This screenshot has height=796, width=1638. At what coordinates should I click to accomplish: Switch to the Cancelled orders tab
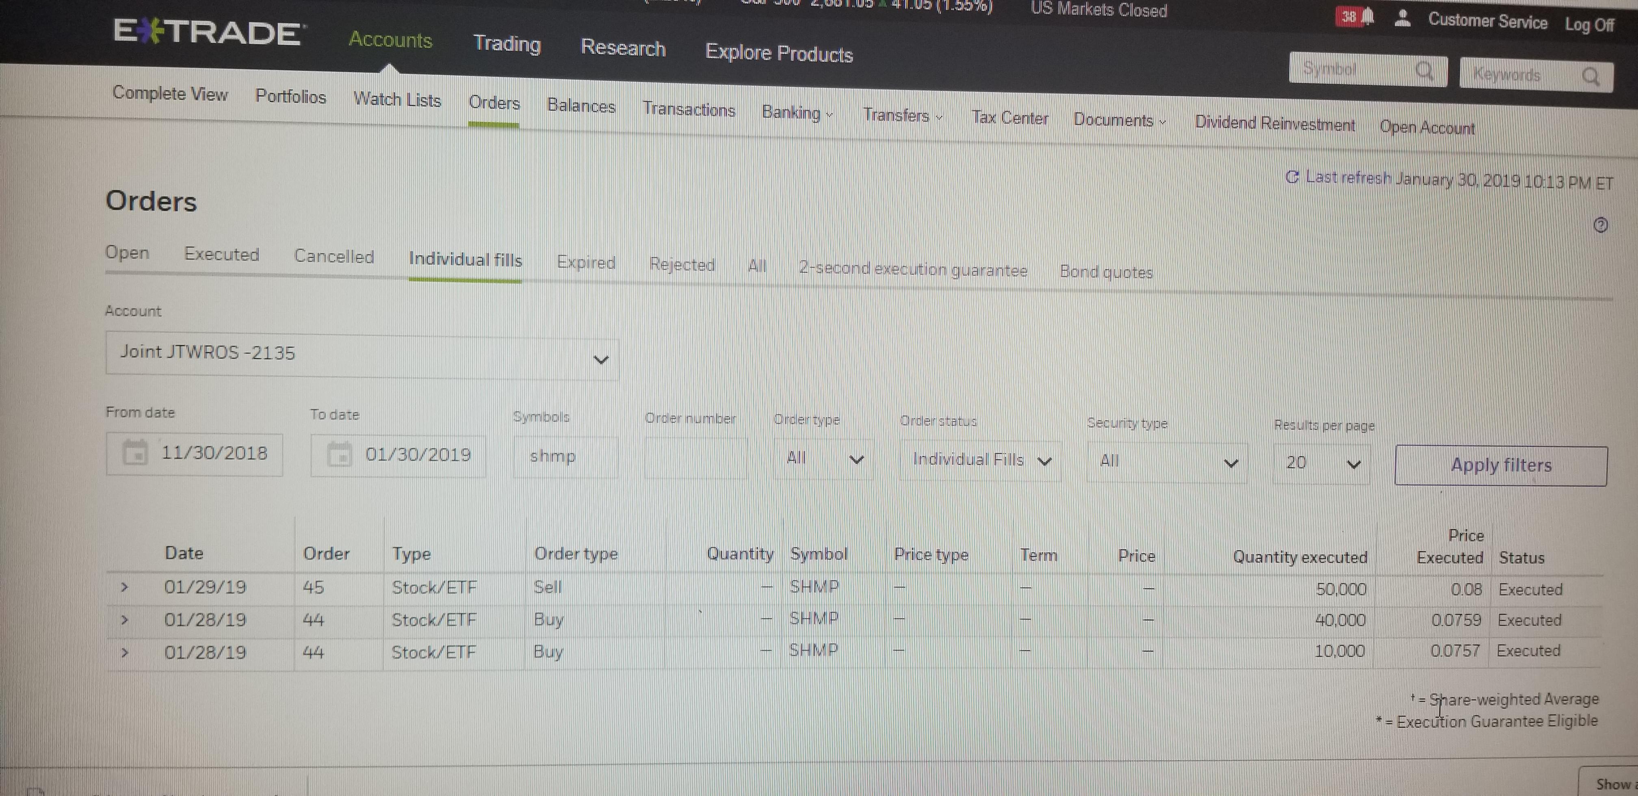(x=334, y=257)
